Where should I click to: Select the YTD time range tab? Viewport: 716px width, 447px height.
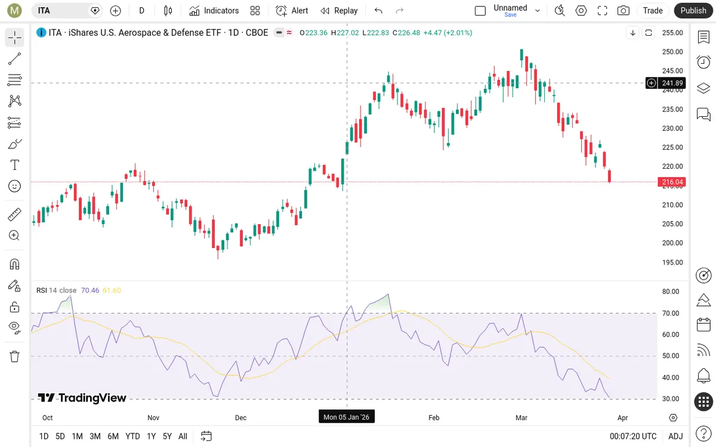point(133,436)
